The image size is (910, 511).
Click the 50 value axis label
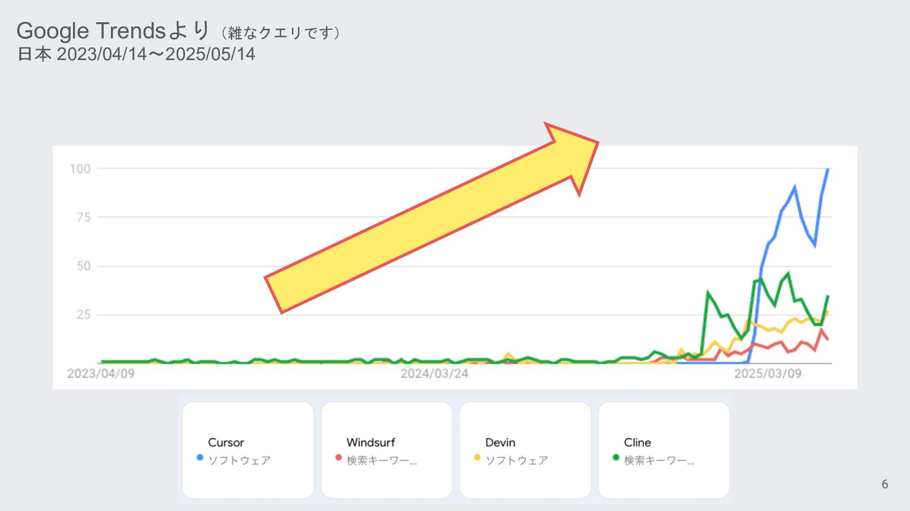(83, 266)
